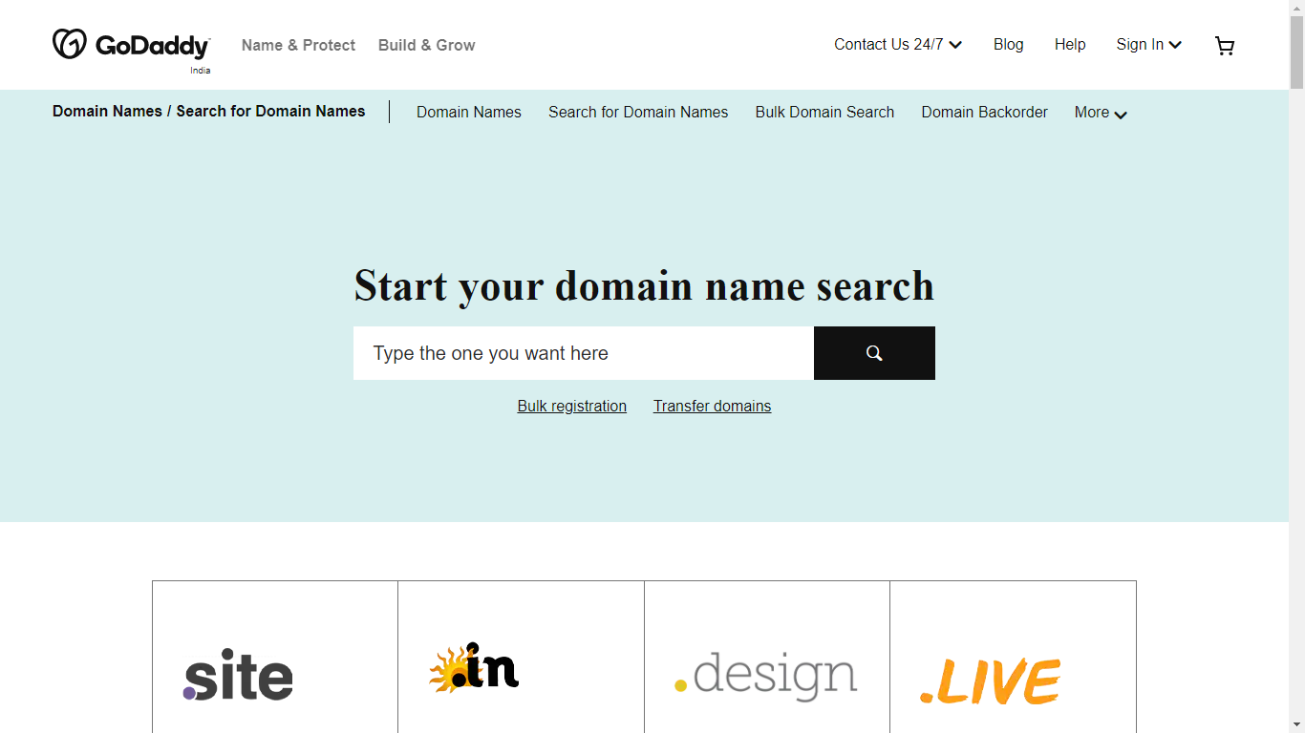Image resolution: width=1305 pixels, height=733 pixels.
Task: Select Search for Domain Names nav item
Action: pos(638,113)
